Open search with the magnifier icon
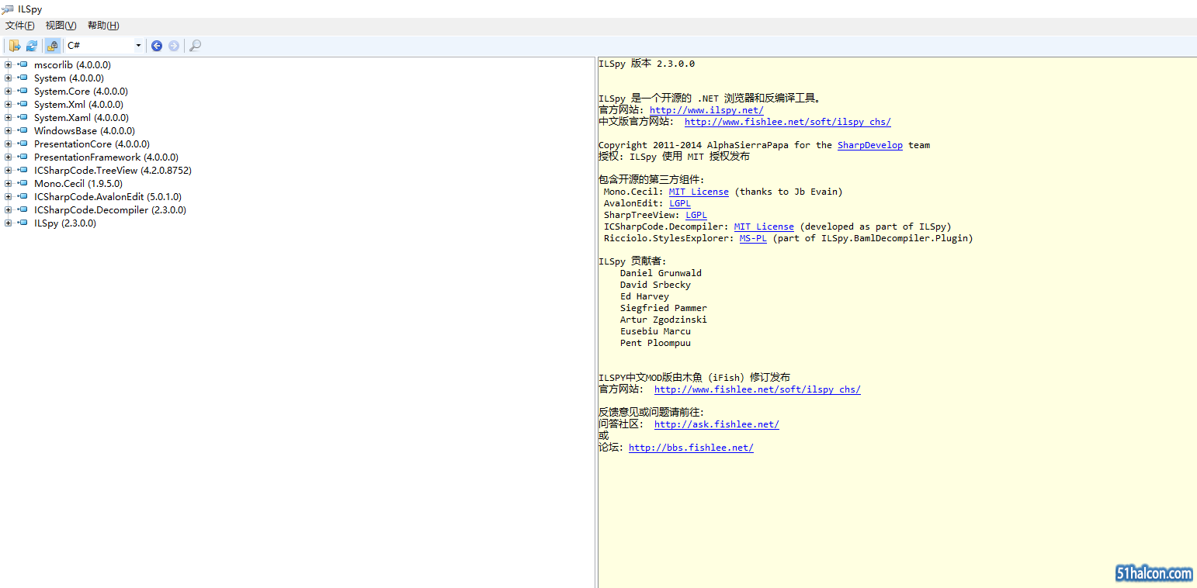 196,46
